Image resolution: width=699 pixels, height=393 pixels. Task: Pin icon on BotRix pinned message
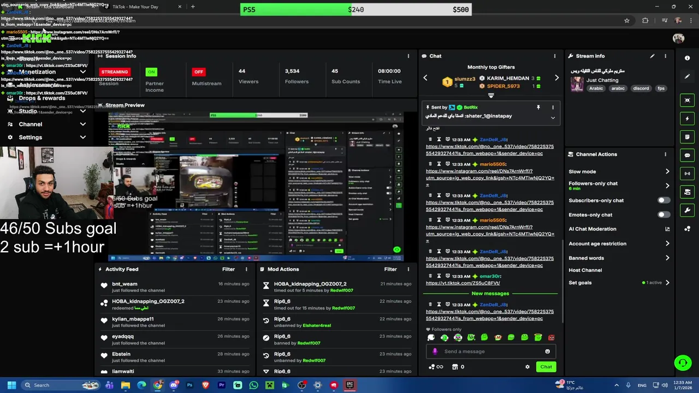[538, 108]
